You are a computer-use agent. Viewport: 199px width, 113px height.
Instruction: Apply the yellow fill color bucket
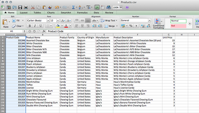tap(58, 26)
